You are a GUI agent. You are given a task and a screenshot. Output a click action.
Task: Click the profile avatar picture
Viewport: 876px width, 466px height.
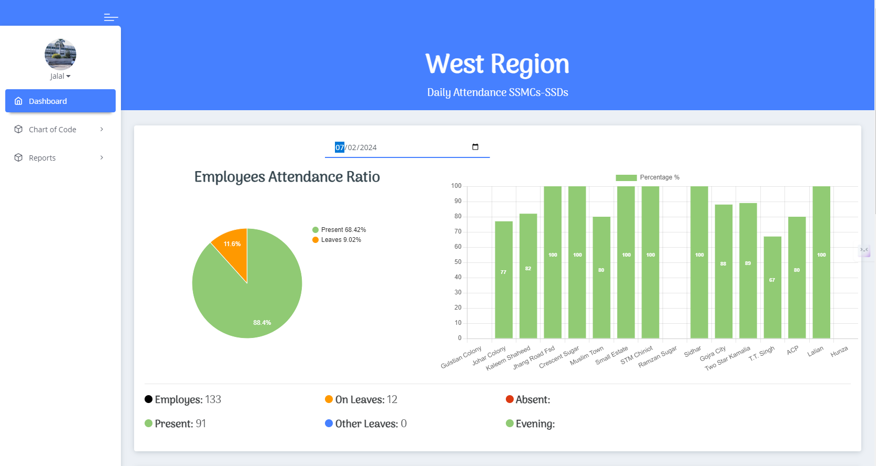(60, 54)
